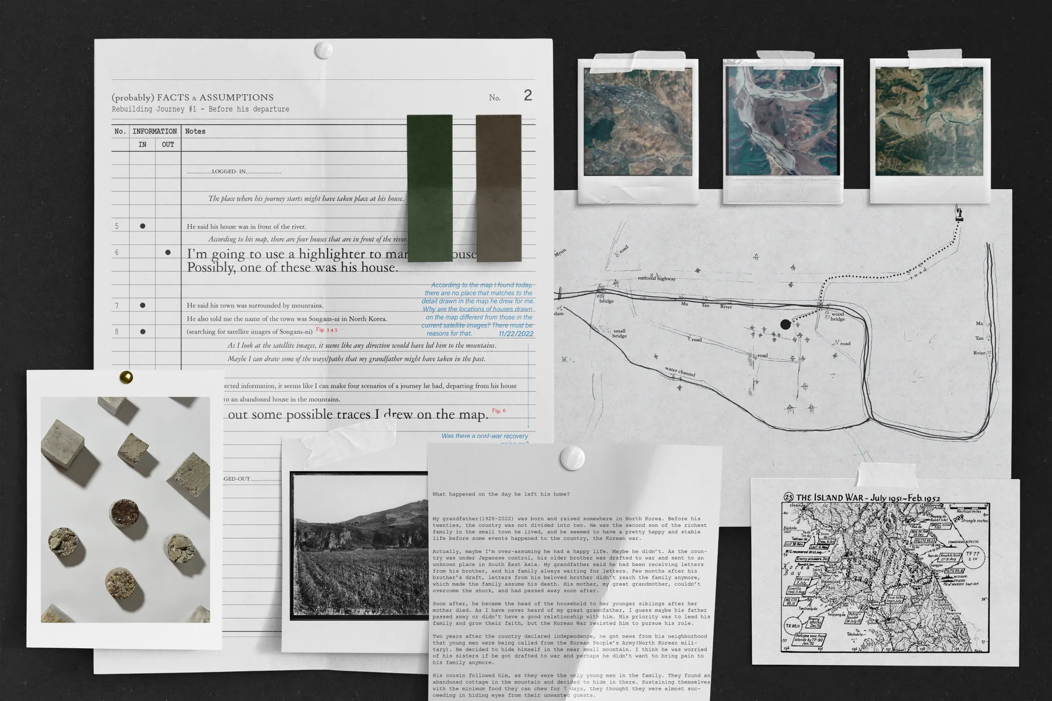Viewport: 1052px width, 701px height.
Task: Click the IN column dot in row 8
Action: tap(143, 332)
